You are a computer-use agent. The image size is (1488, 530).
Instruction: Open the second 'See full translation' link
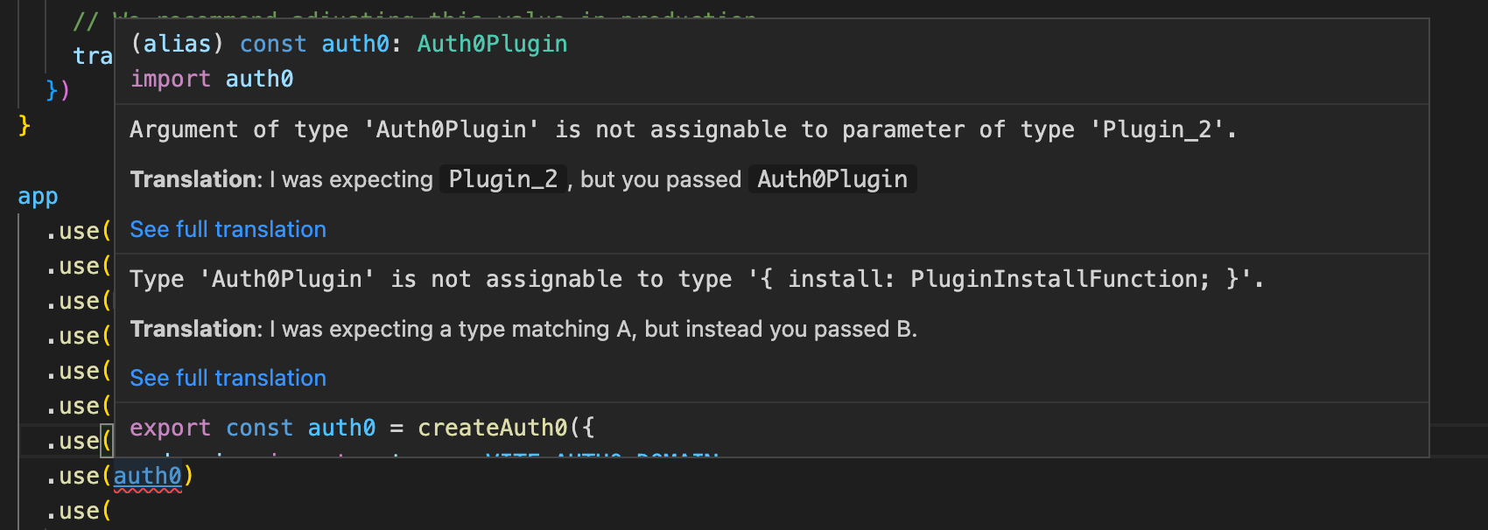click(x=227, y=378)
